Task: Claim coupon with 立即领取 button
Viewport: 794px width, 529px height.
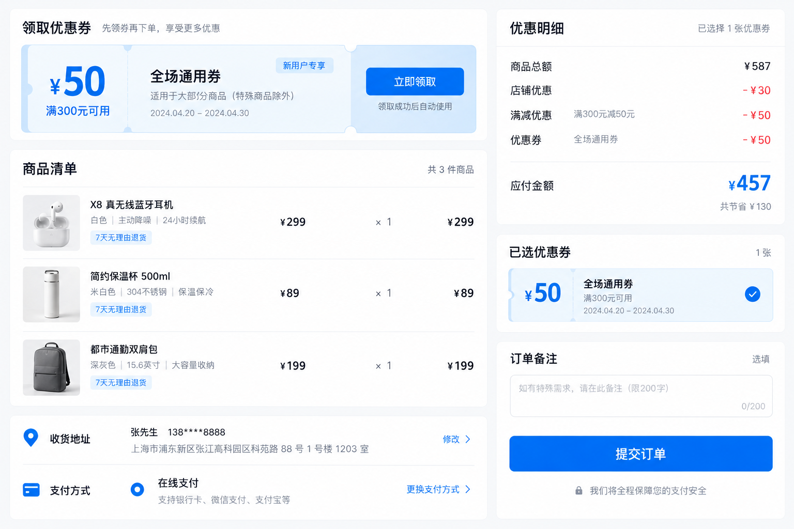Action: [x=415, y=82]
